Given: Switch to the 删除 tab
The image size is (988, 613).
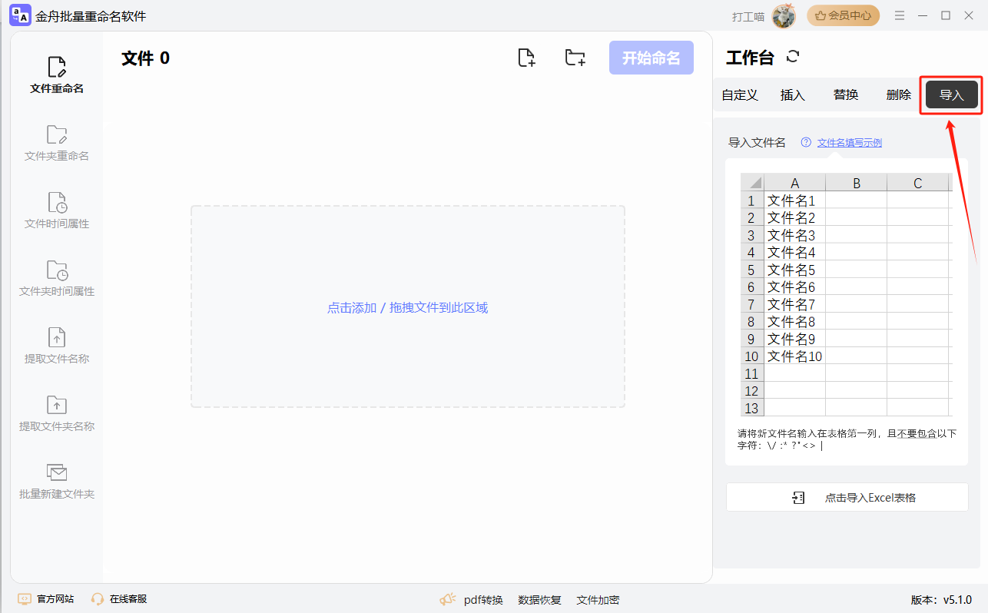Looking at the screenshot, I should [898, 95].
